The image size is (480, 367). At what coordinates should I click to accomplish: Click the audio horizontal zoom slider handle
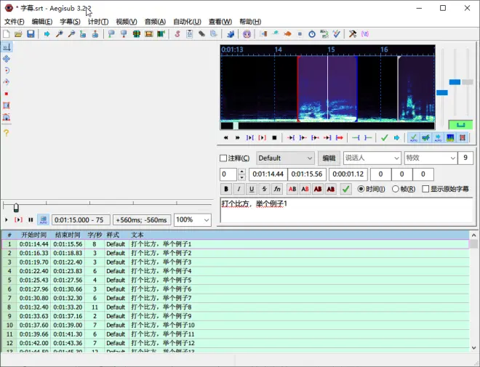pos(442,93)
